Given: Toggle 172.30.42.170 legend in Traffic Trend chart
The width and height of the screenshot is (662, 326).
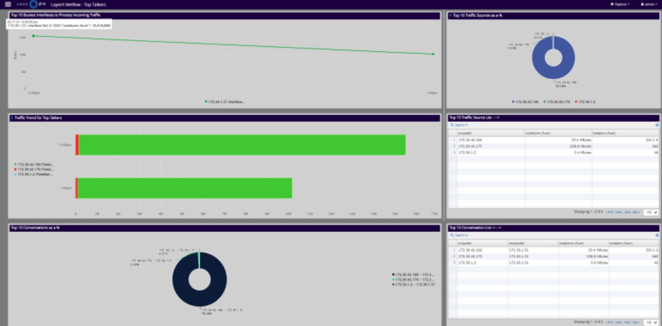Looking at the screenshot, I should [35, 169].
